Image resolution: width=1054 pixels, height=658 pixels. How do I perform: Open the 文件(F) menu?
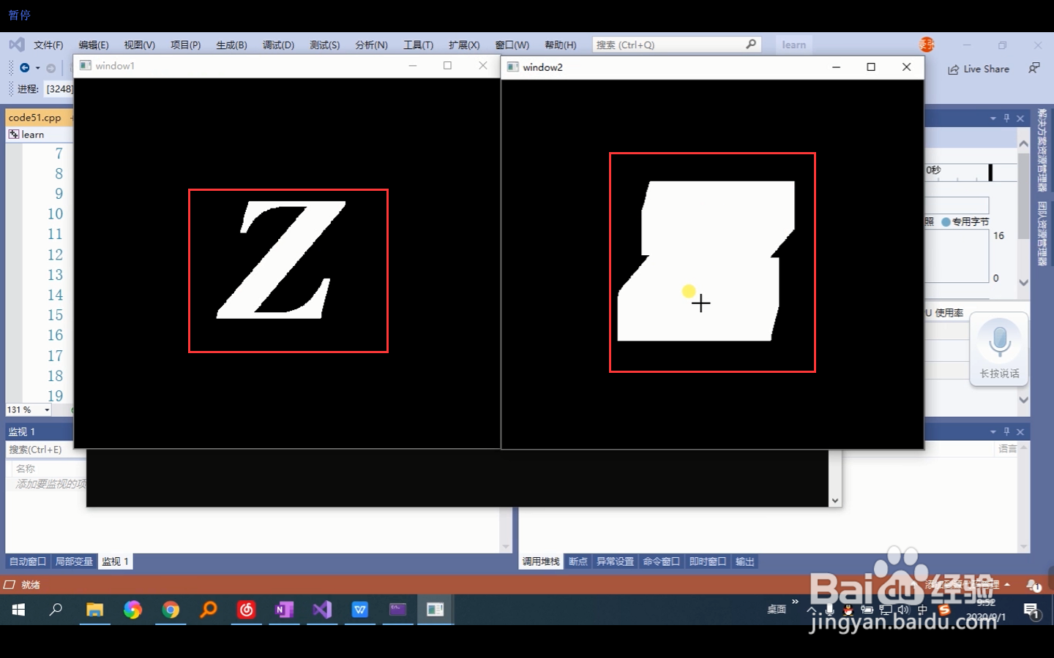[48, 45]
